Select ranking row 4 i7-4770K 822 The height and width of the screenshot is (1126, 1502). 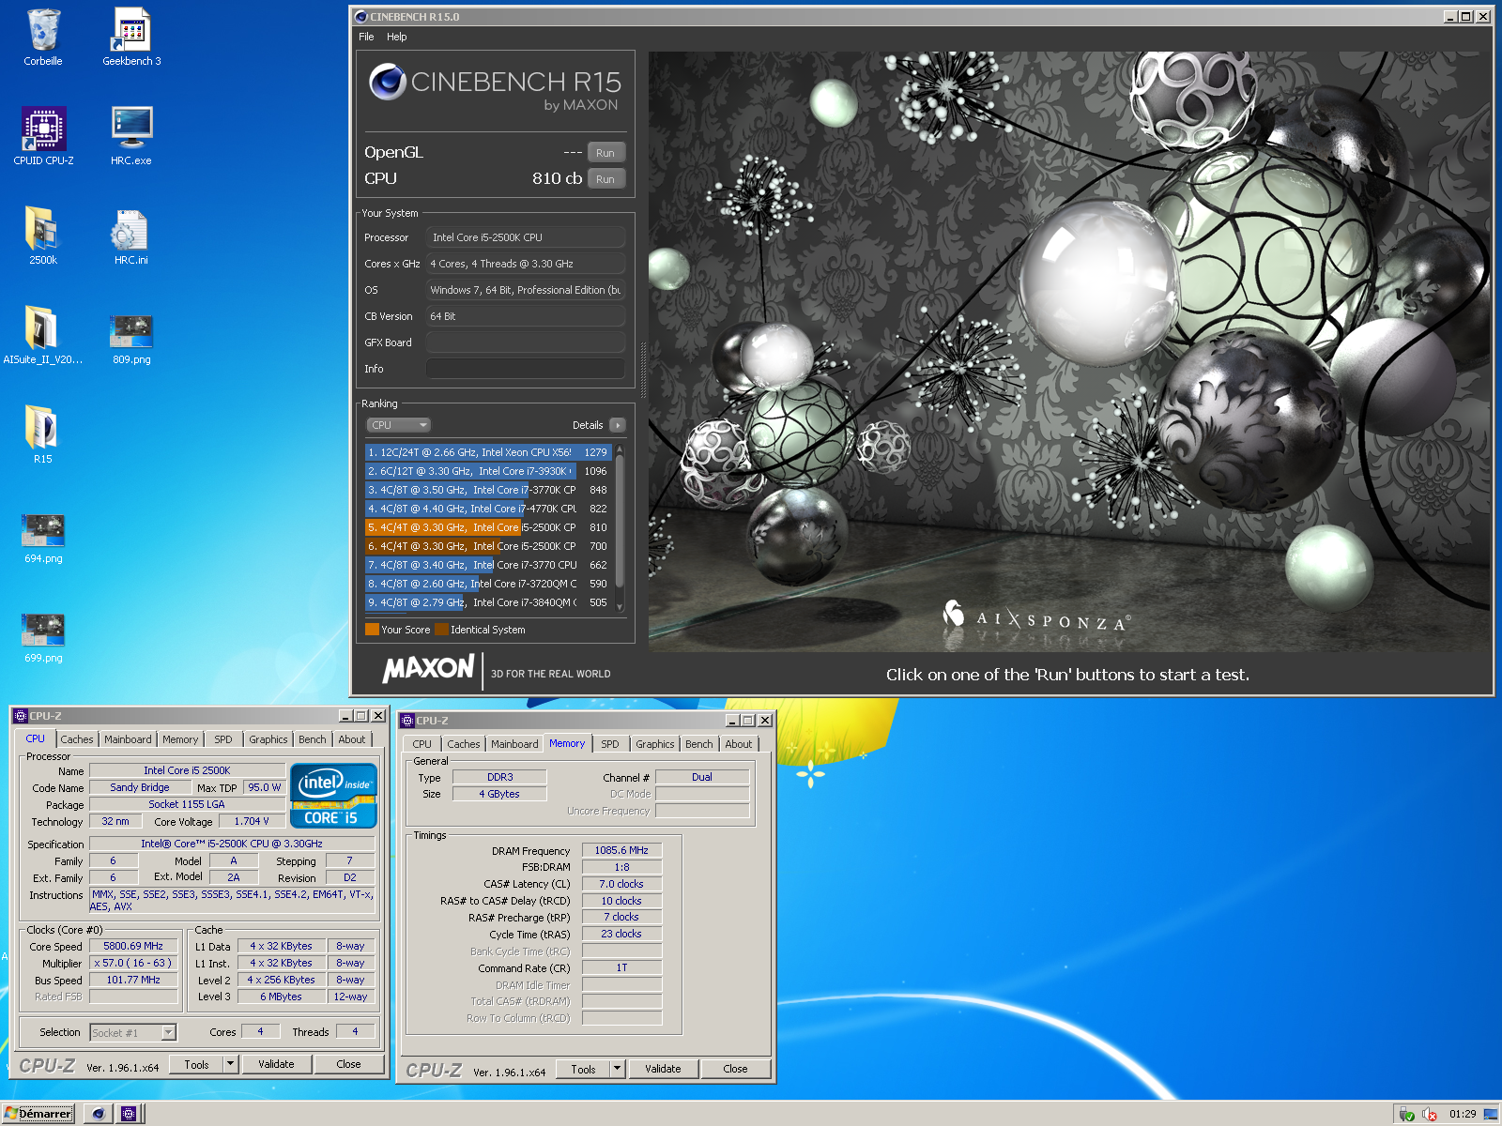(488, 509)
